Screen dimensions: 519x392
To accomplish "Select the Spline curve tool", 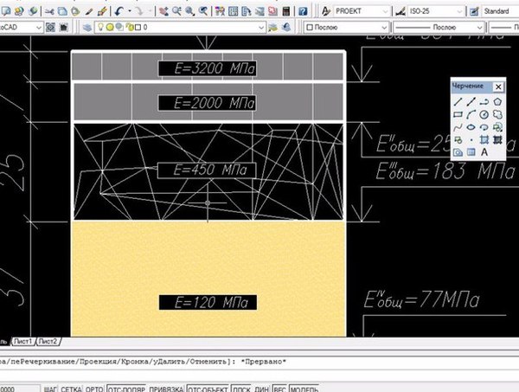I will coord(458,127).
